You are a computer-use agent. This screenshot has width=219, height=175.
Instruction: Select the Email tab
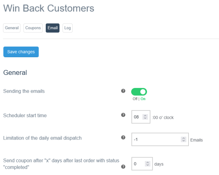[53, 28]
